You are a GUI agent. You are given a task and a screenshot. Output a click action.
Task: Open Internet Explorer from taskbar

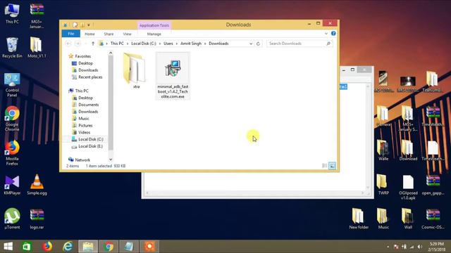68,247
